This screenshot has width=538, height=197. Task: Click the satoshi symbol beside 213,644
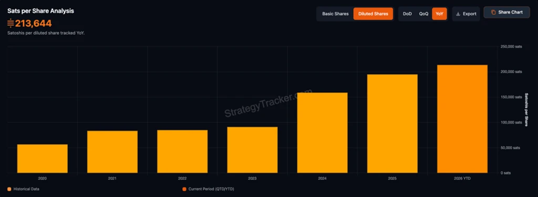[11, 23]
